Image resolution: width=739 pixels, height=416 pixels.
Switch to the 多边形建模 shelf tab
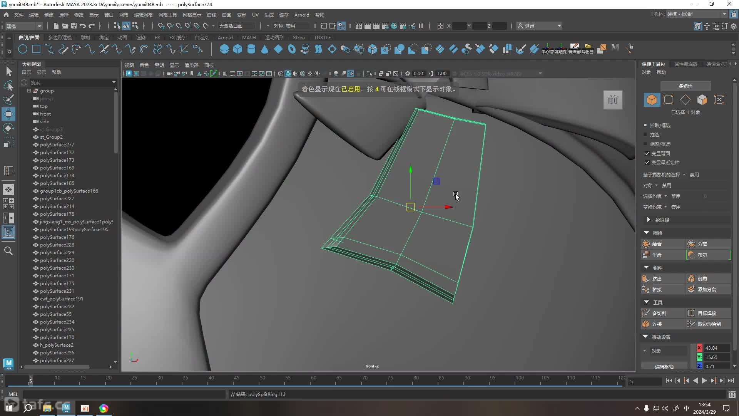[60, 37]
